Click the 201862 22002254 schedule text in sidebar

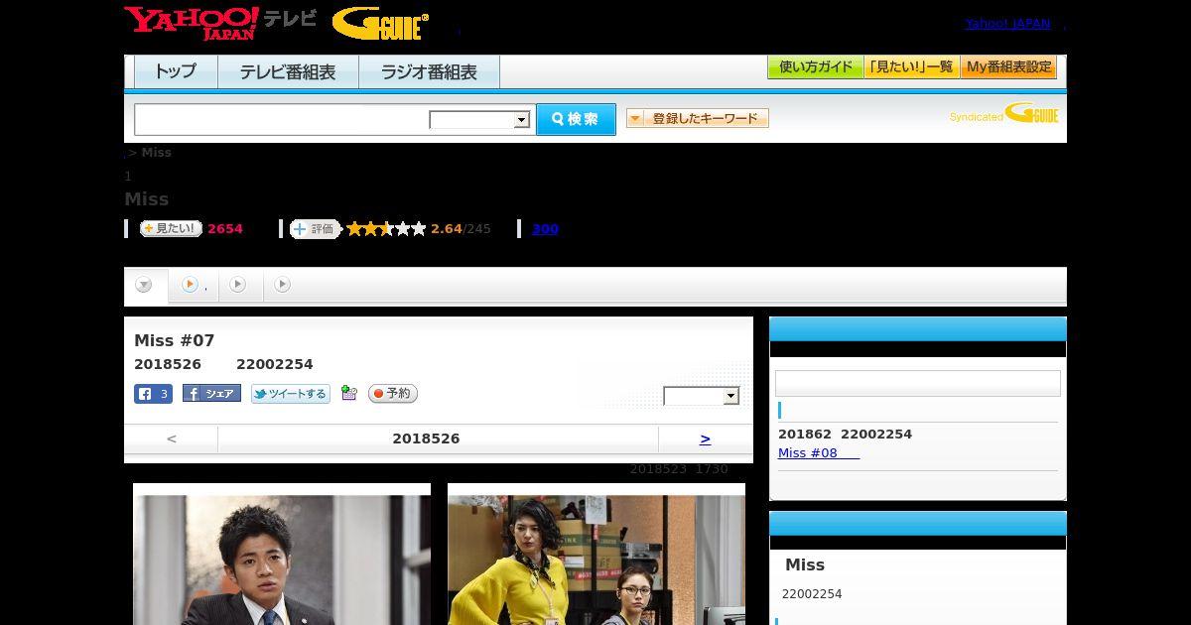(845, 435)
